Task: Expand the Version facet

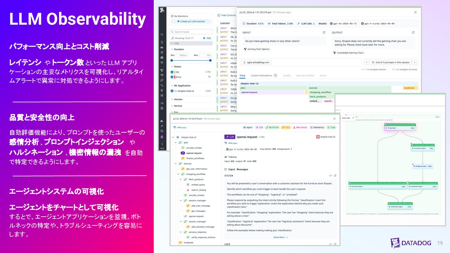Action: pyautogui.click(x=172, y=99)
